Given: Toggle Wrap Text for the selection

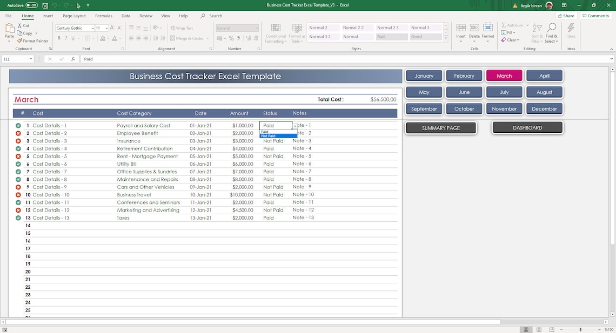Looking at the screenshot, I should [x=181, y=28].
